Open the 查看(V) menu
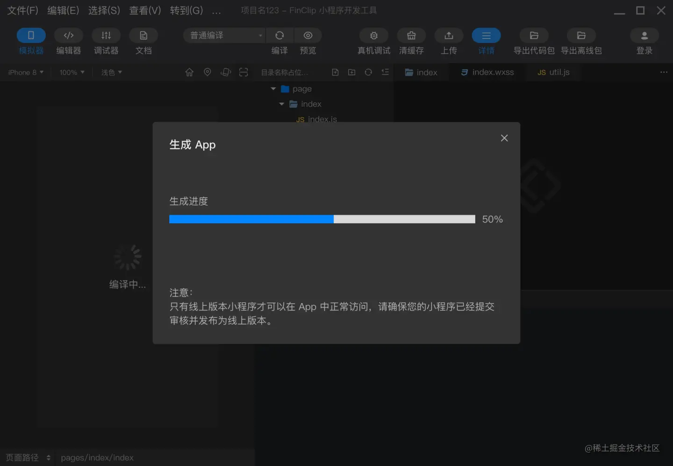The height and width of the screenshot is (466, 673). pyautogui.click(x=145, y=10)
